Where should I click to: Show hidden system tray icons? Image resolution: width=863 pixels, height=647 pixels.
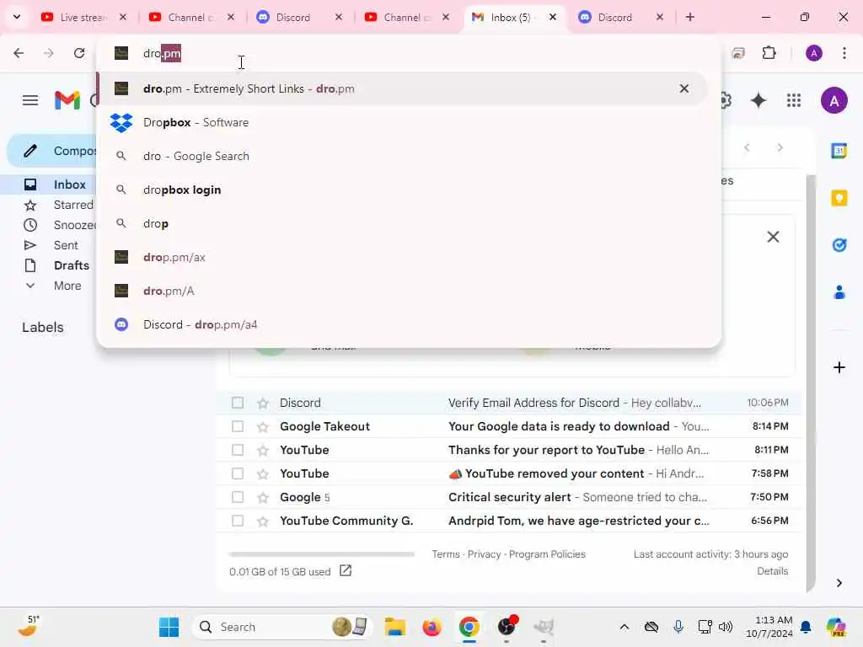[624, 627]
